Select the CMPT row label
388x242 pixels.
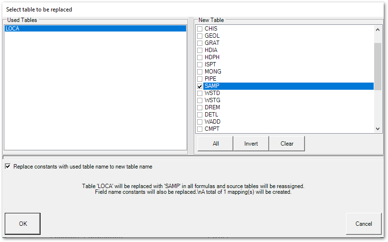[x=212, y=129]
